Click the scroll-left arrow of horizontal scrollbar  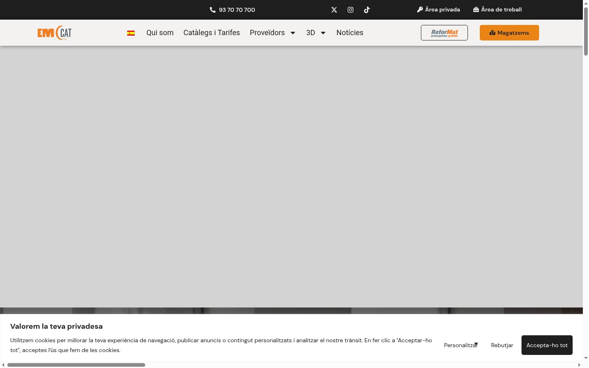pos(3,365)
